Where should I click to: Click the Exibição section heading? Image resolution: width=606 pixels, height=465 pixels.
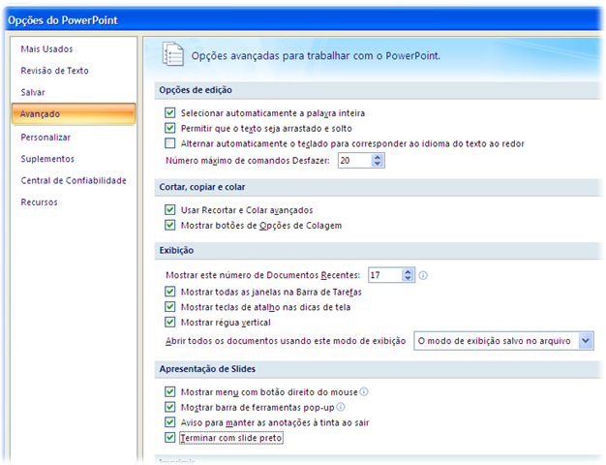click(x=176, y=250)
